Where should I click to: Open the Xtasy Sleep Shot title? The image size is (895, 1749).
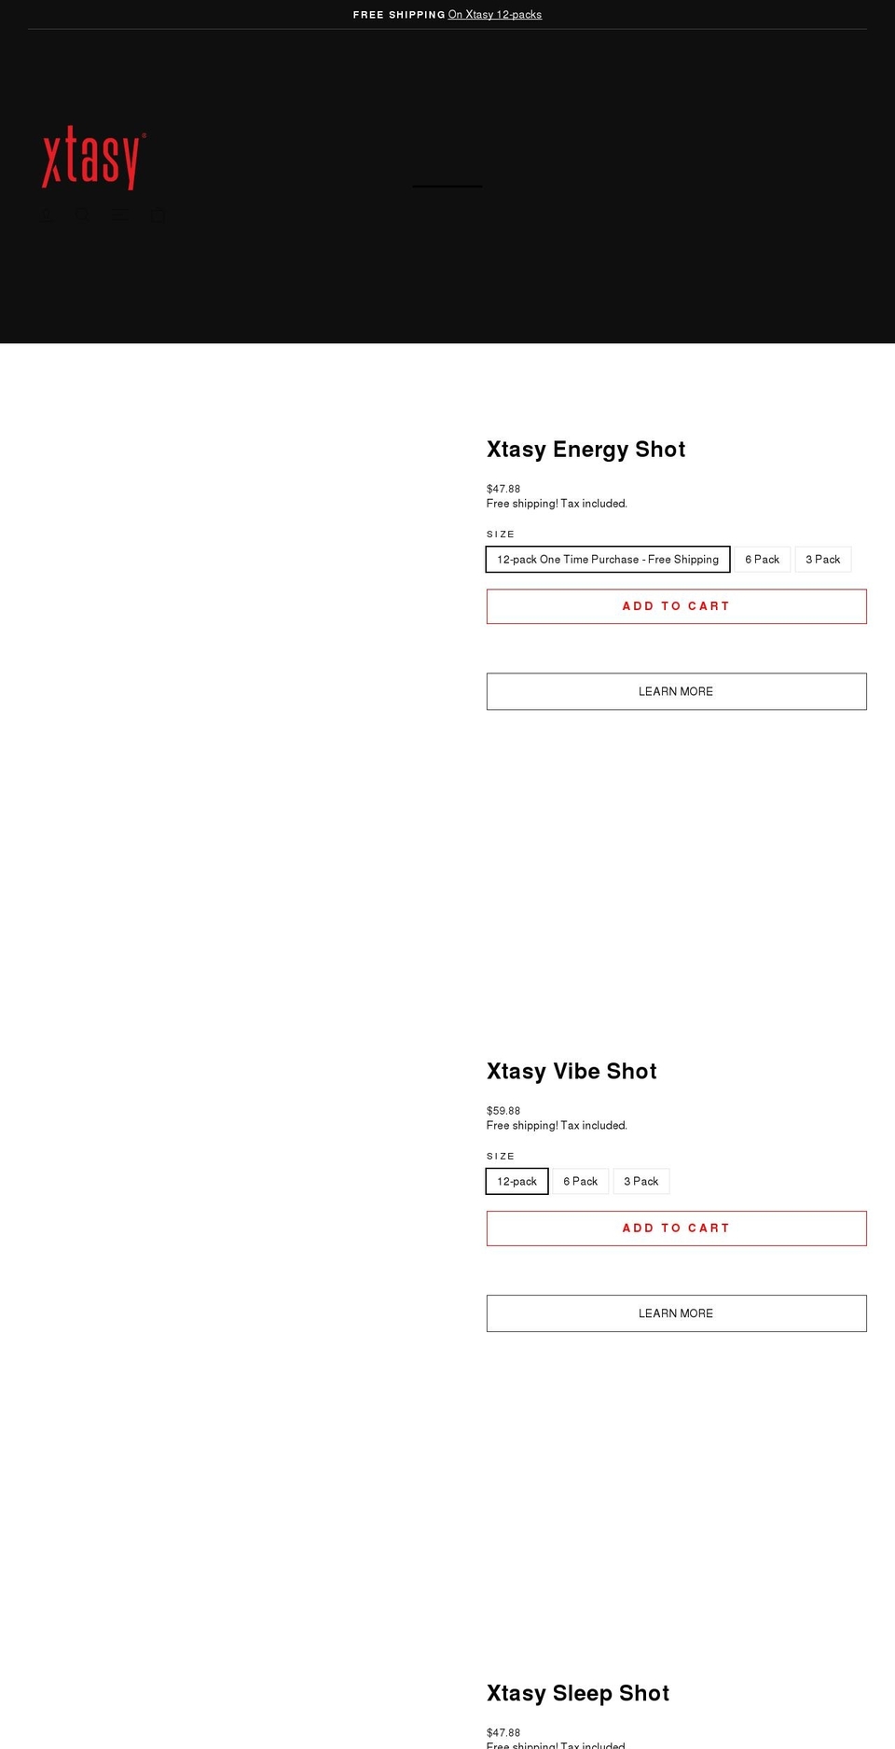tap(577, 1693)
